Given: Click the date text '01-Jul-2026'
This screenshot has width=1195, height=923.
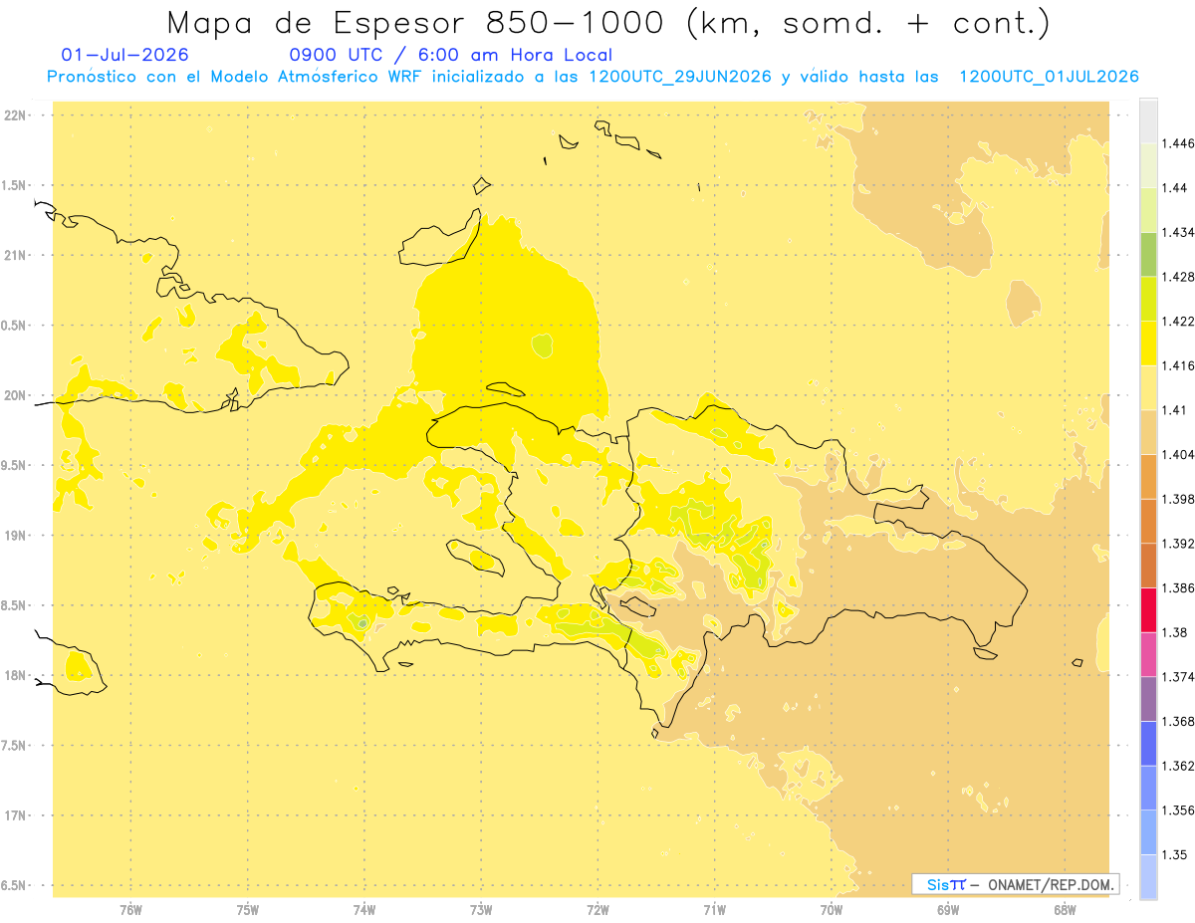Looking at the screenshot, I should point(125,55).
